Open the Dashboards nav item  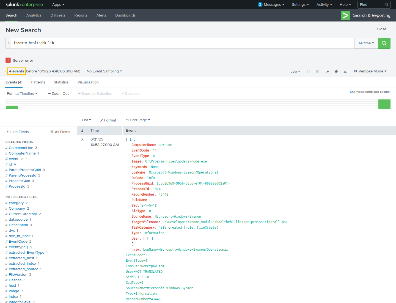(x=125, y=15)
